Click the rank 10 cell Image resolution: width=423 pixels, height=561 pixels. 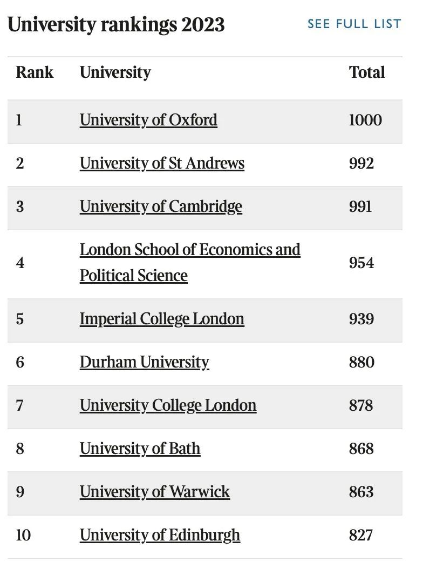click(23, 536)
